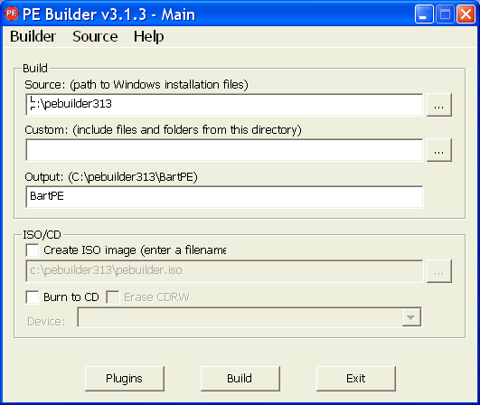Toggle the Erase CDRW checkbox

[113, 297]
